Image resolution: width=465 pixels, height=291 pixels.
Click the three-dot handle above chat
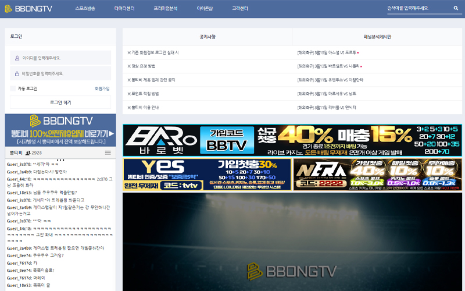[60, 160]
